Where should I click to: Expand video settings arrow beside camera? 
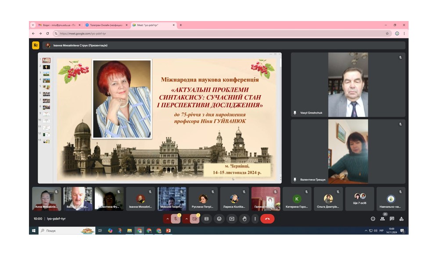pyautogui.click(x=187, y=219)
